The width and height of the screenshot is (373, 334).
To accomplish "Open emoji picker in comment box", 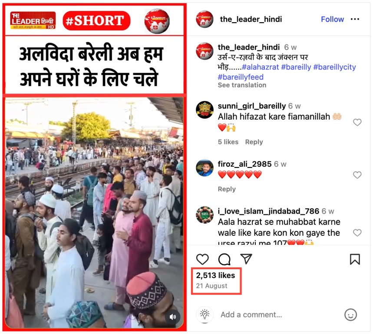I will [x=351, y=315].
